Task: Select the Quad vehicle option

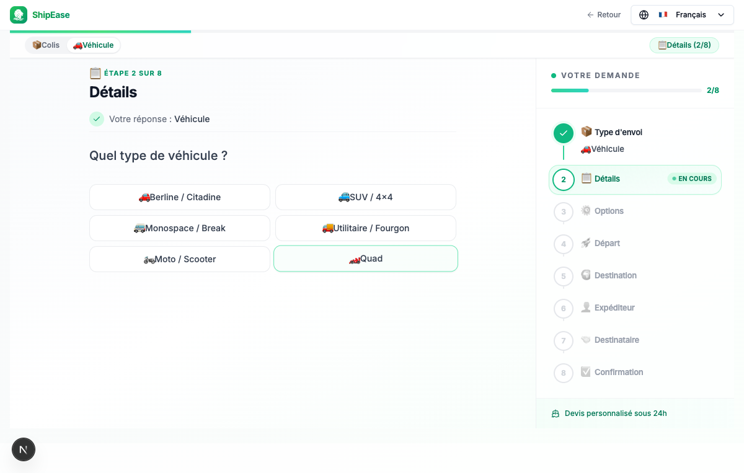Action: [366, 259]
